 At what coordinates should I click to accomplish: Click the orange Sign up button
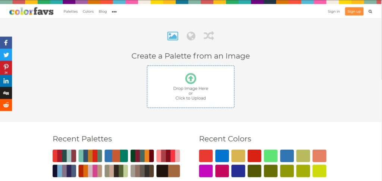(x=354, y=12)
